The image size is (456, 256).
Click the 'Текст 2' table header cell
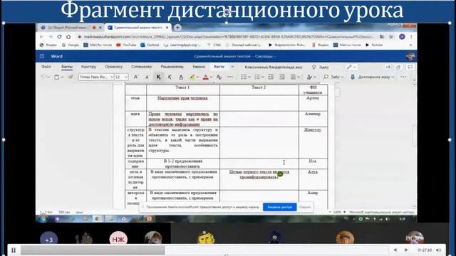[259, 90]
